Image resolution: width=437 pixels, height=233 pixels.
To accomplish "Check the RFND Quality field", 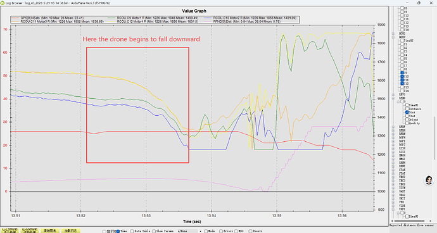I will tap(407, 123).
